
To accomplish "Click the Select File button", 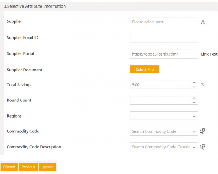I will (145, 70).
